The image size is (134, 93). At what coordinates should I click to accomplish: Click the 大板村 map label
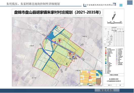[x=32, y=46]
